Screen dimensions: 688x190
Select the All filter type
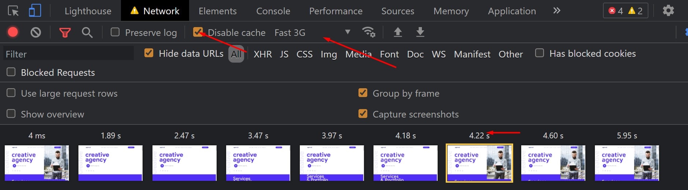pos(236,54)
